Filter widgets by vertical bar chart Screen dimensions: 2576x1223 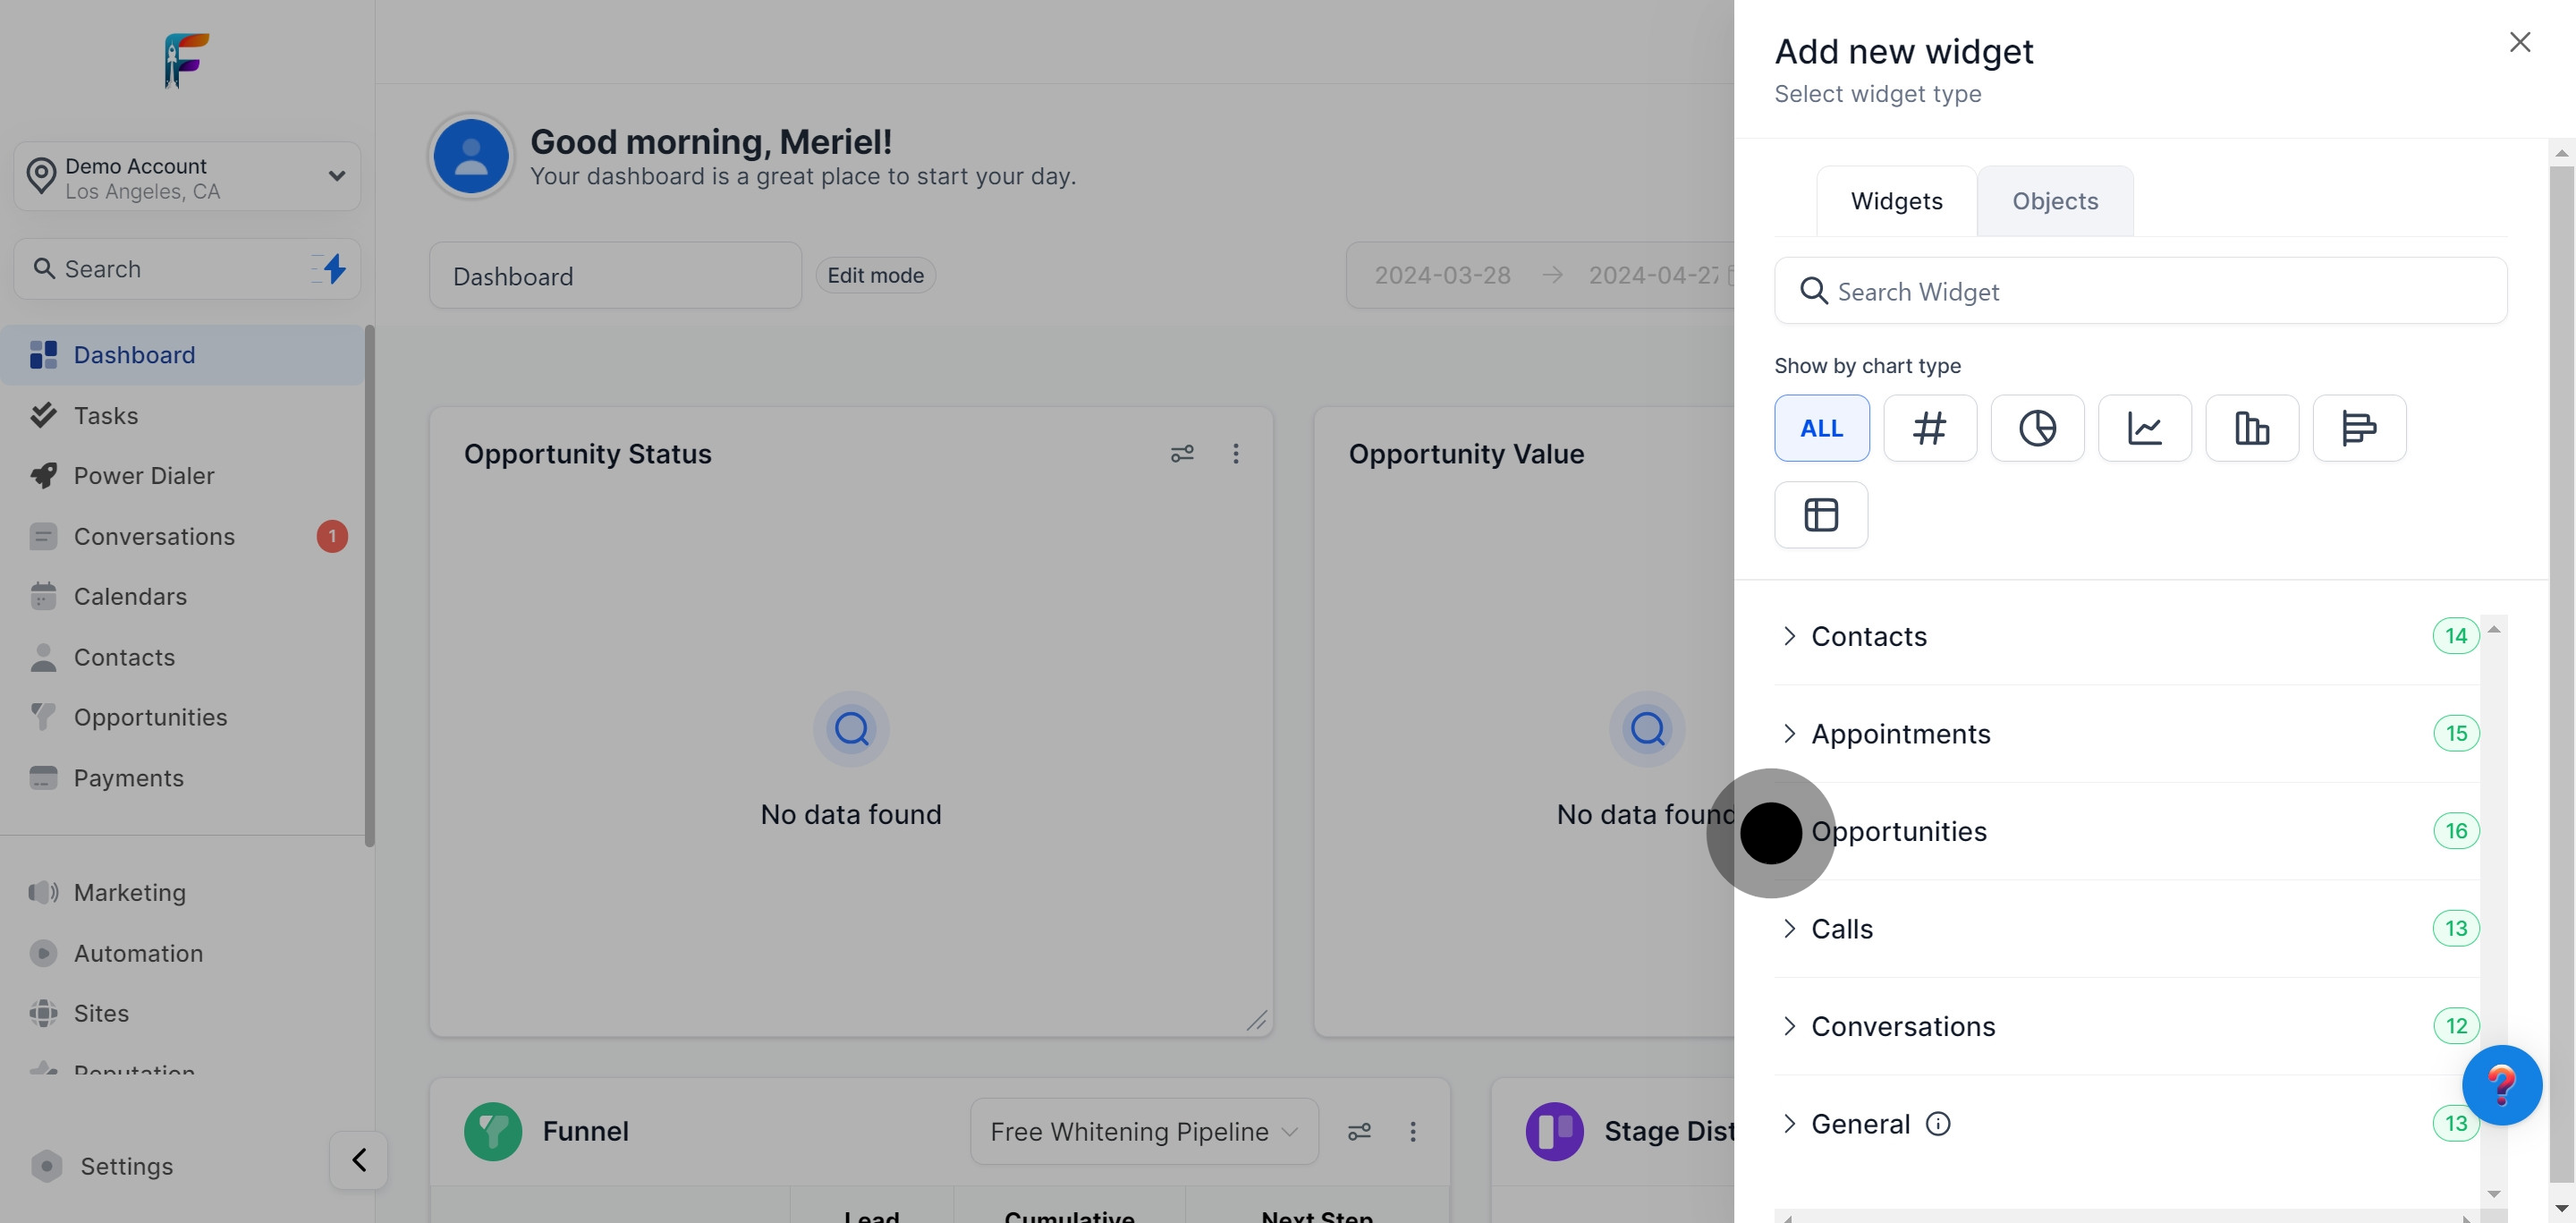pos(2251,428)
